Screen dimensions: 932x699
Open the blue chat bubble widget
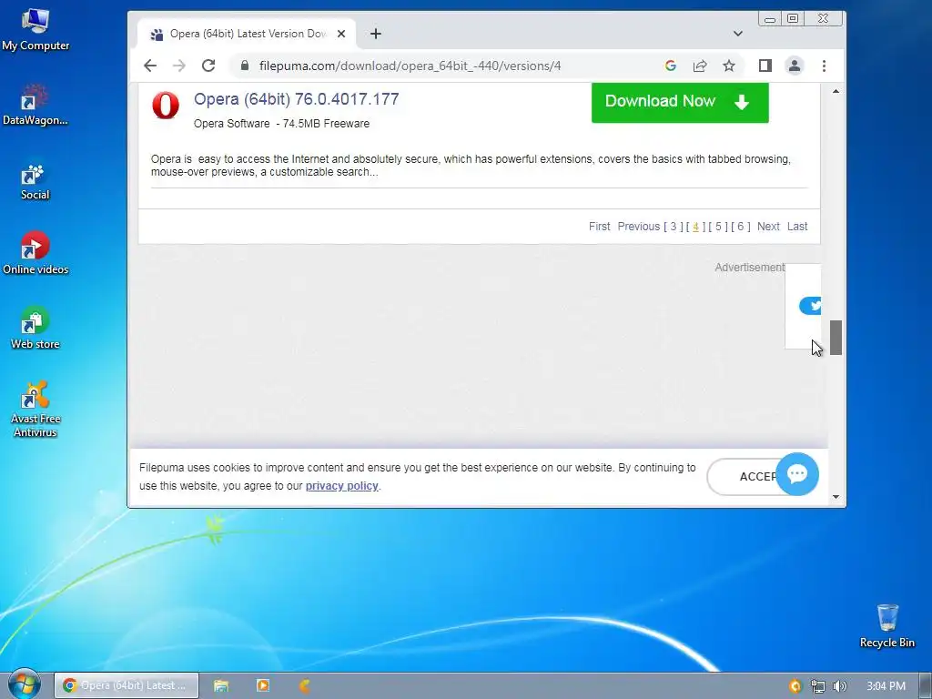pyautogui.click(x=797, y=473)
